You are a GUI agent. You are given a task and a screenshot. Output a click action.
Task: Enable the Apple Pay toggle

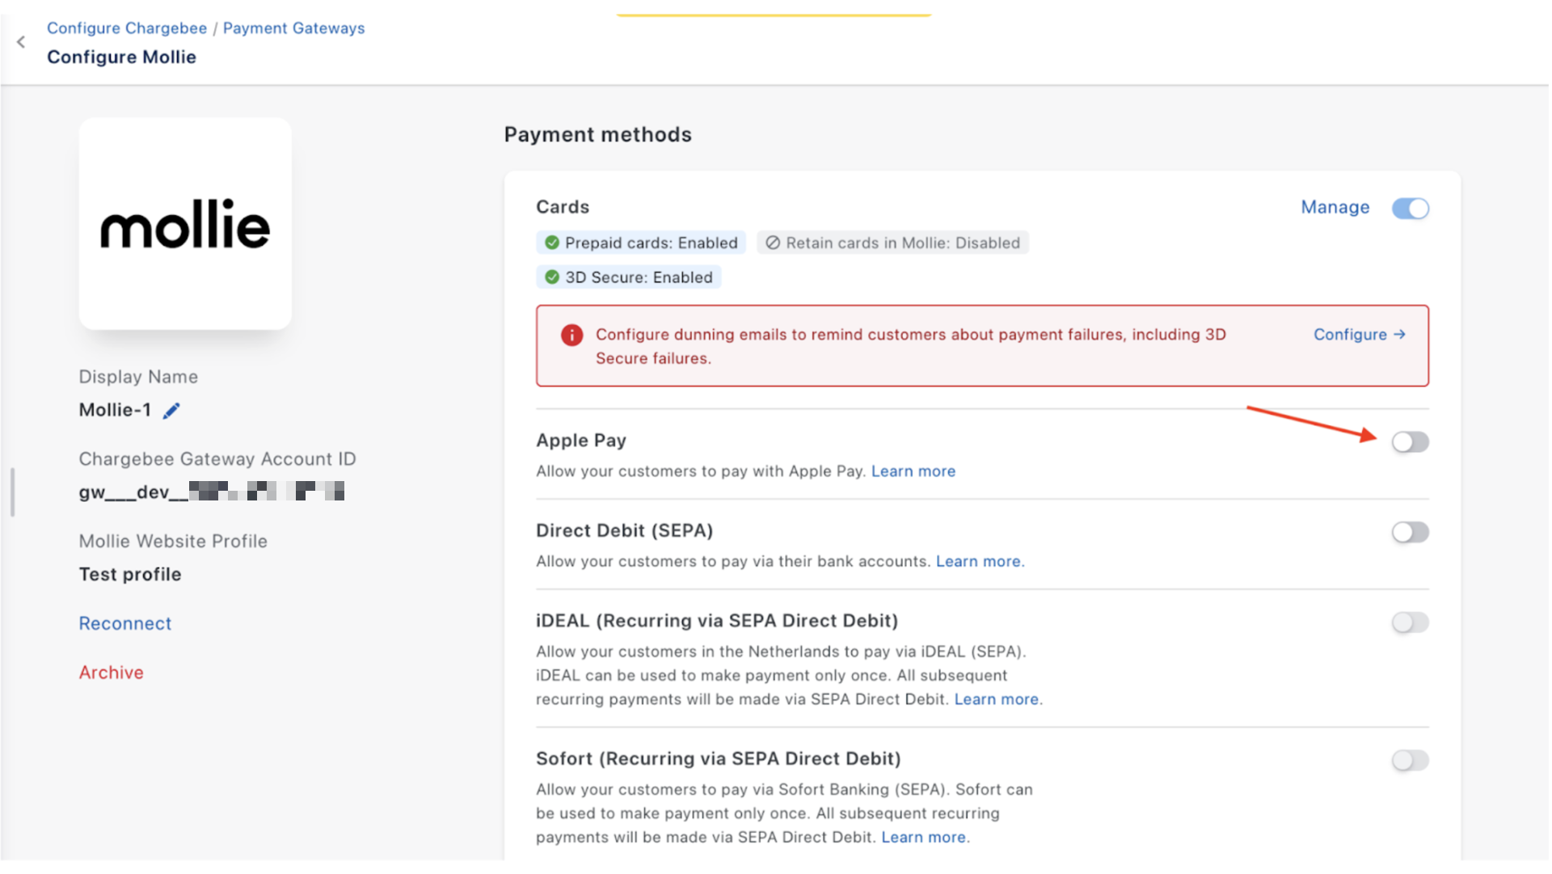click(x=1410, y=442)
